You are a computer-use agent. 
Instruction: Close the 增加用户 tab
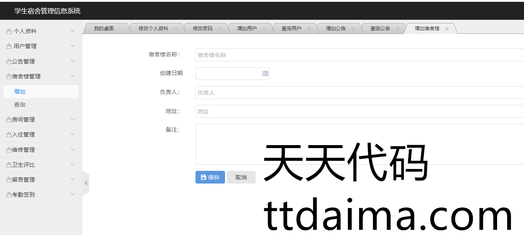click(x=265, y=29)
